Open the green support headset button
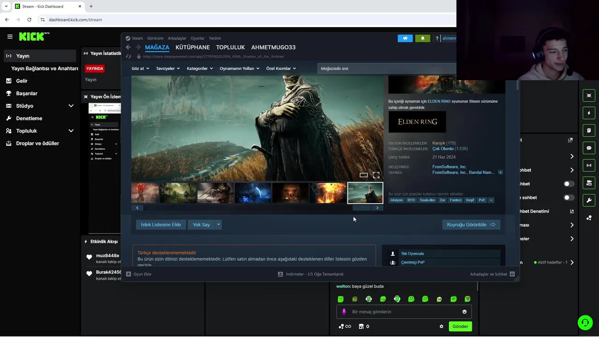Viewport: 599px width, 337px height. click(585, 322)
